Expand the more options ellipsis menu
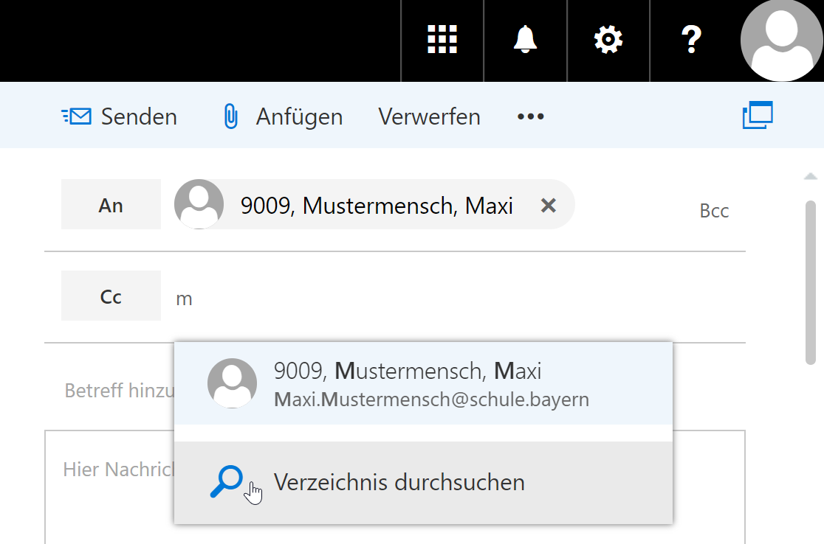The width and height of the screenshot is (824, 544). (530, 116)
